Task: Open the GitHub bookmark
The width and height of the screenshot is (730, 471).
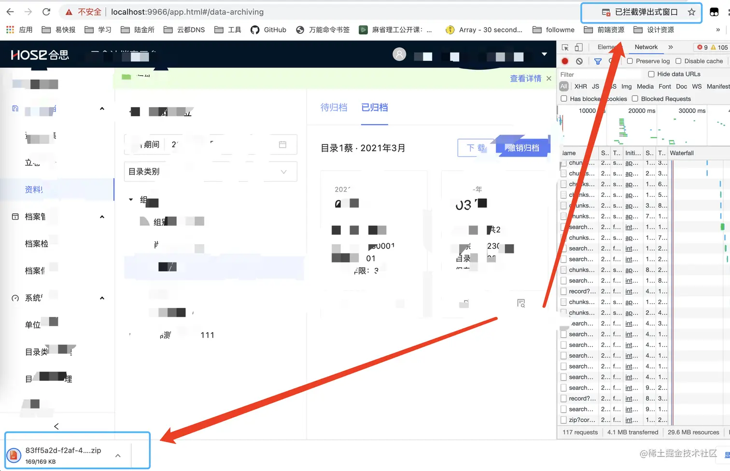Action: [x=268, y=30]
